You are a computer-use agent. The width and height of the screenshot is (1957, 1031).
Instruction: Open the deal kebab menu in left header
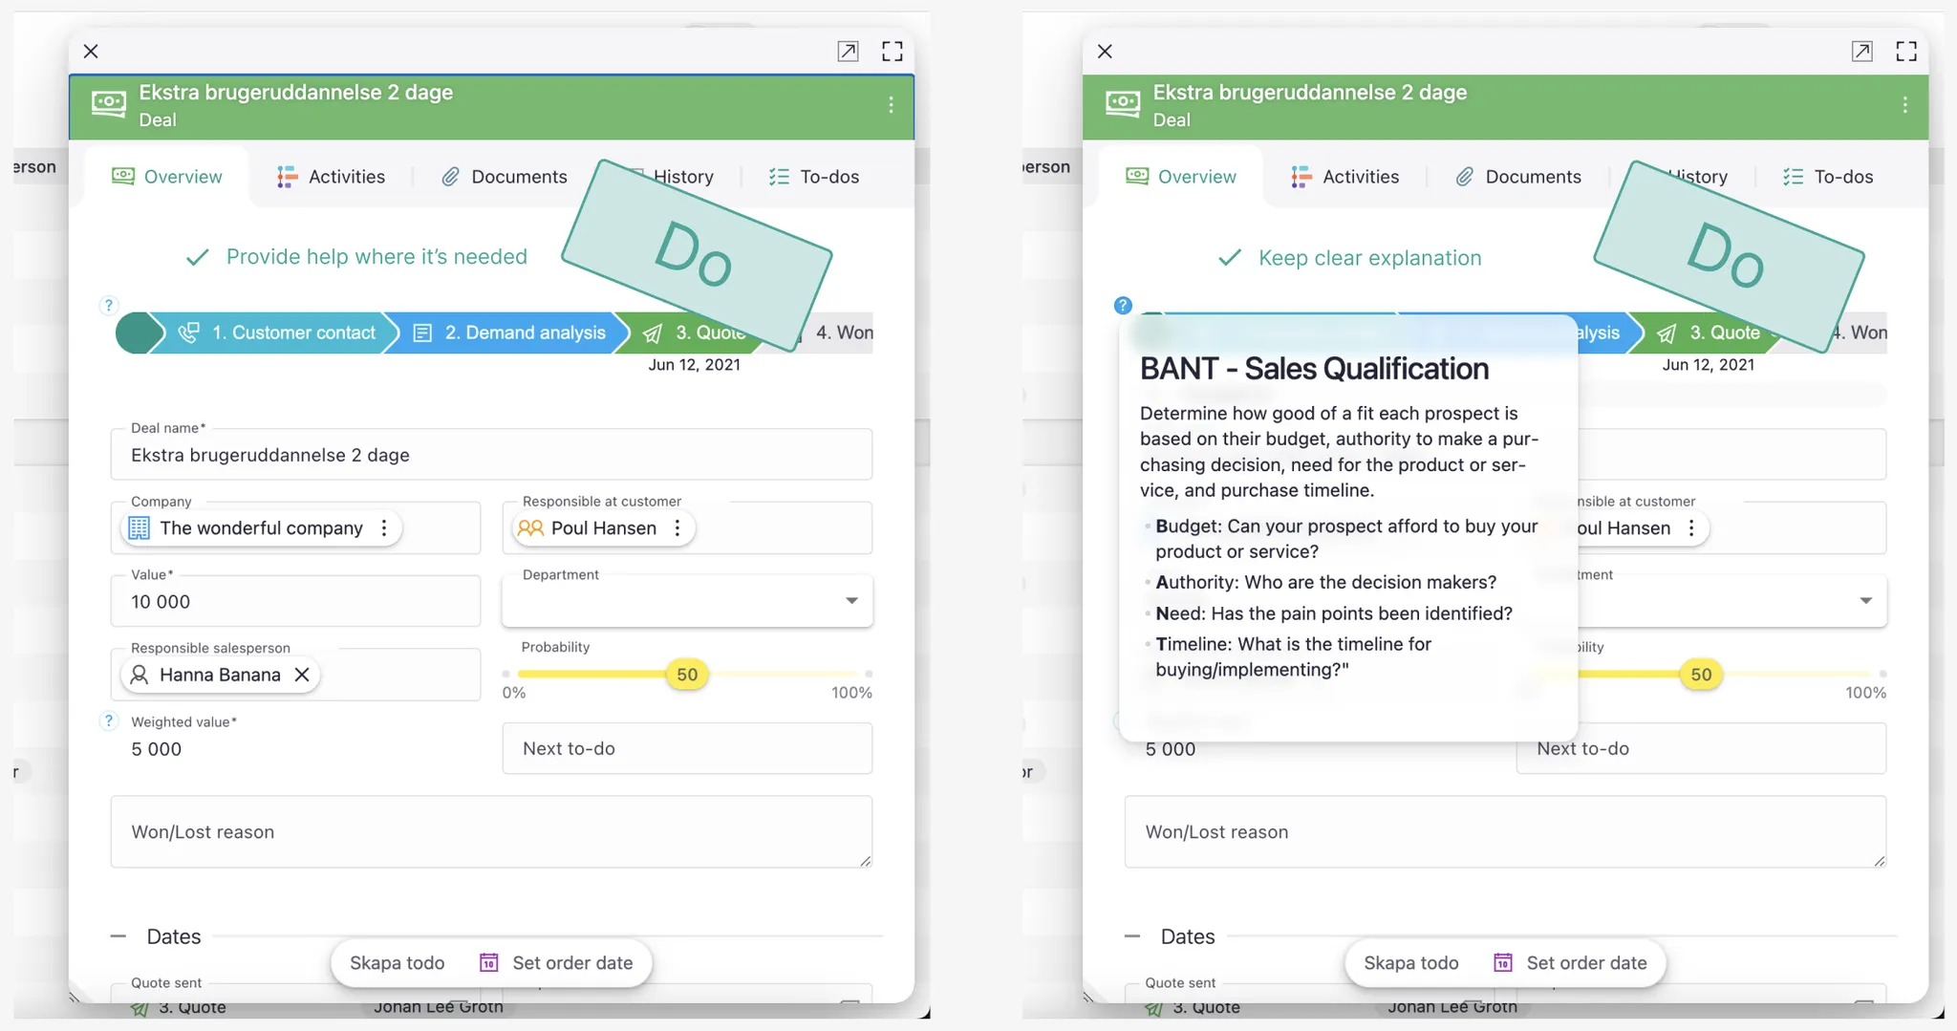(x=891, y=105)
